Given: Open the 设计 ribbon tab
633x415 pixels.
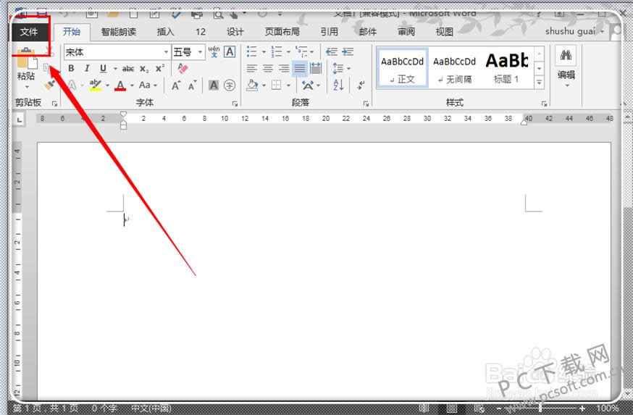Looking at the screenshot, I should pyautogui.click(x=235, y=31).
